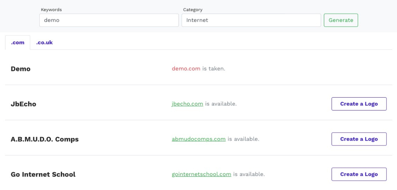This screenshot has width=397, height=190.
Task: Switch to the .com tab
Action: tap(18, 43)
